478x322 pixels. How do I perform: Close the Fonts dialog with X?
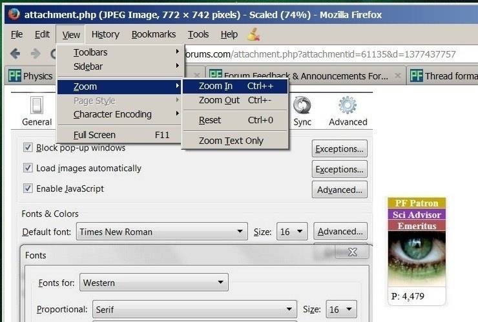[x=353, y=252]
